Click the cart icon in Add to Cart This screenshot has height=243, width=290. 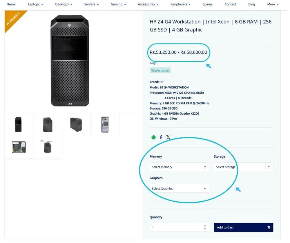[x=269, y=227]
